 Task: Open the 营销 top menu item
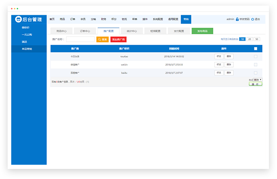click(186, 19)
